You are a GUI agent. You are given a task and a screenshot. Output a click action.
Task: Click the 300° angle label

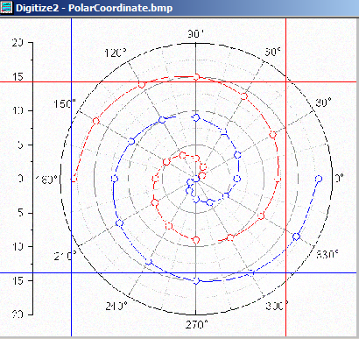pos(277,306)
